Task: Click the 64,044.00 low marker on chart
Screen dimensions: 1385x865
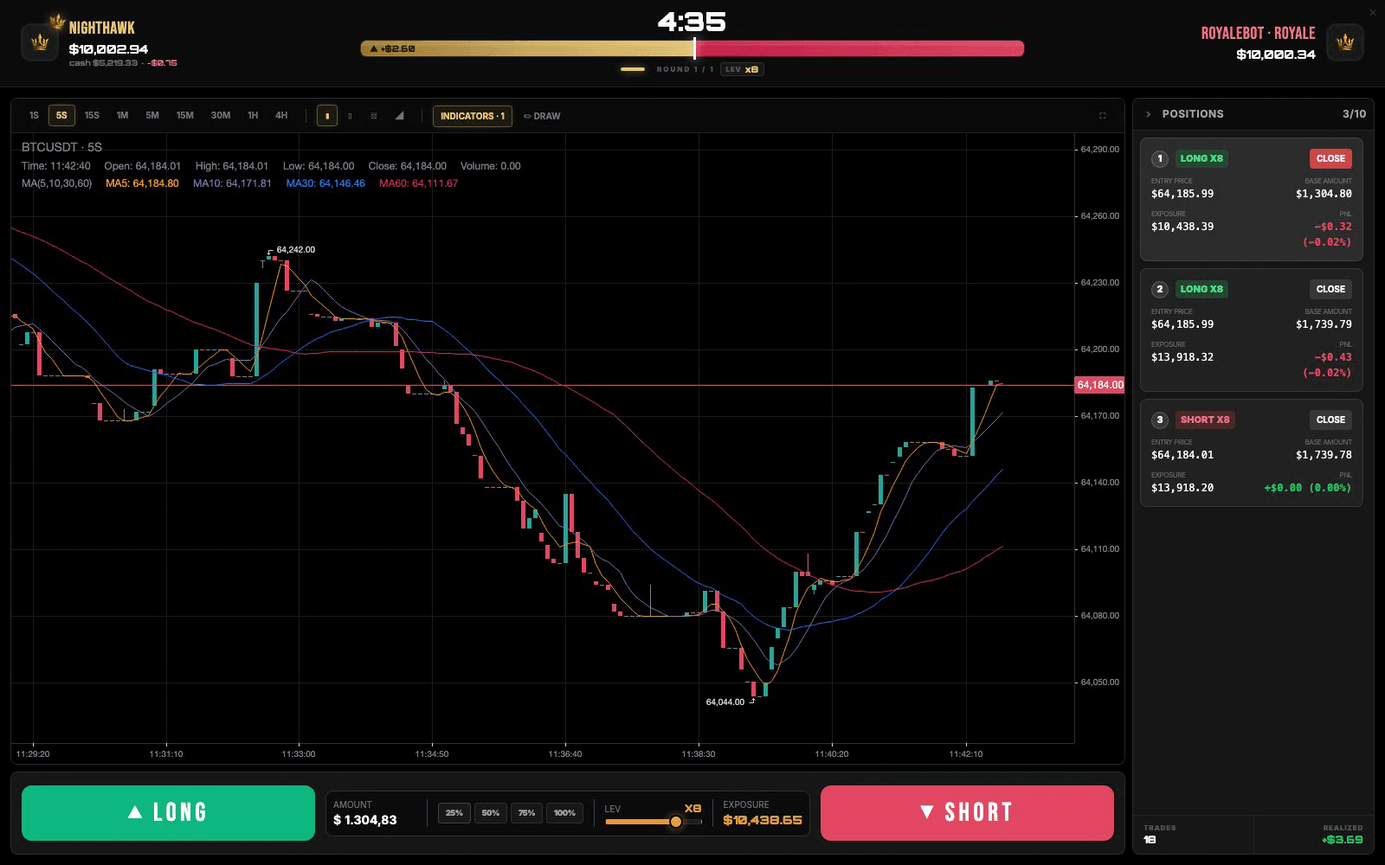Action: click(x=725, y=702)
